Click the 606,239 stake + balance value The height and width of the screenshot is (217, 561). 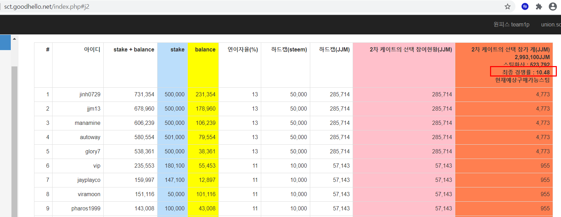click(144, 123)
